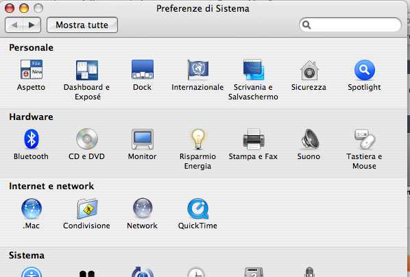This screenshot has height=277, width=410.
Task: Click the Mostra tutte button
Action: (x=82, y=25)
